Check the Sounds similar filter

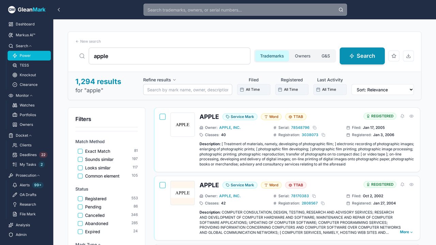coord(80,159)
